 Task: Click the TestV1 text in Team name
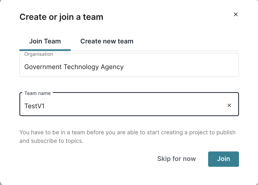(x=35, y=106)
